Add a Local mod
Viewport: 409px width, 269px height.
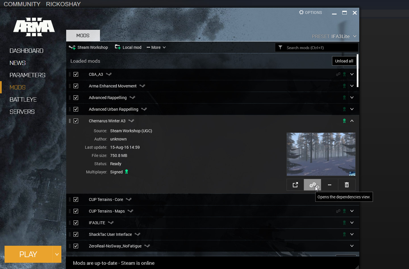pyautogui.click(x=128, y=47)
